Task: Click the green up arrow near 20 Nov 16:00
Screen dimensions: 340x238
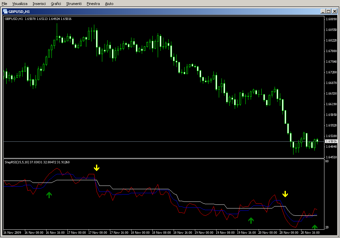Action: (x=315, y=227)
